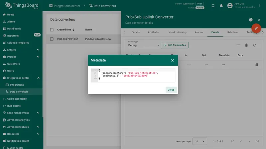Click the orange edit pencil button
The width and height of the screenshot is (266, 149).
tap(256, 28)
